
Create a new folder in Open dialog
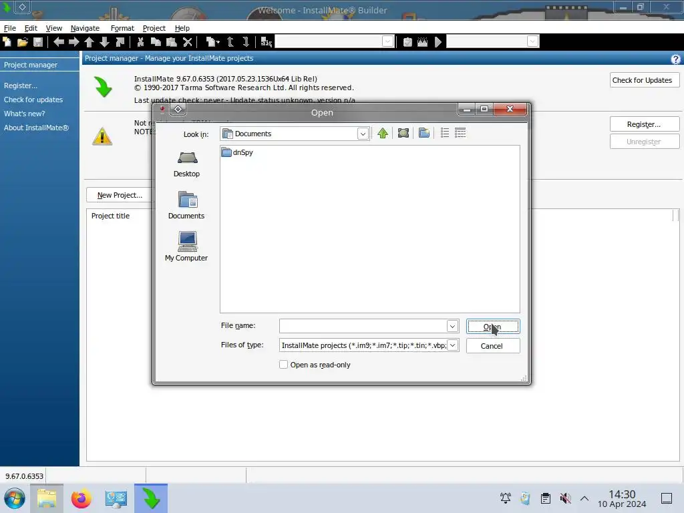click(x=424, y=133)
